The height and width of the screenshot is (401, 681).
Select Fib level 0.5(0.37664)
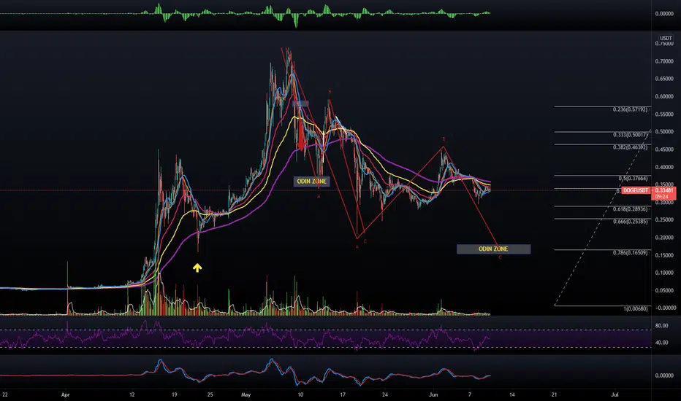pyautogui.click(x=634, y=179)
